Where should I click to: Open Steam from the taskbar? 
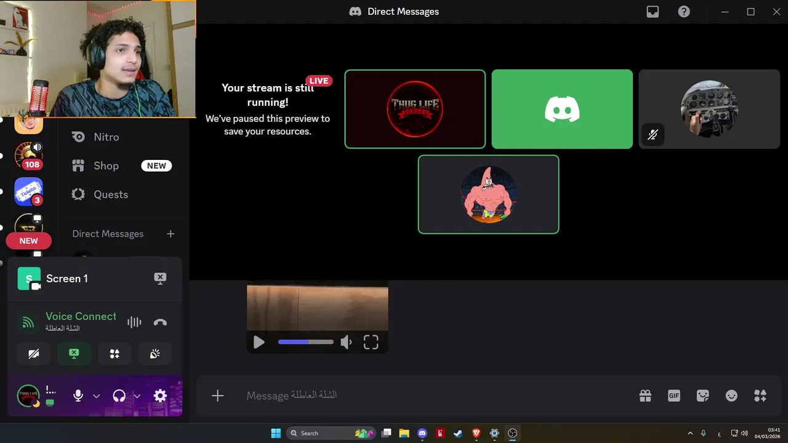(458, 433)
